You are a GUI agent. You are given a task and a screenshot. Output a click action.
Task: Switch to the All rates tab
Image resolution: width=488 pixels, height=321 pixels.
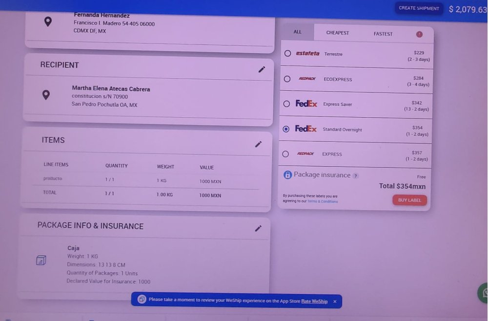(298, 32)
